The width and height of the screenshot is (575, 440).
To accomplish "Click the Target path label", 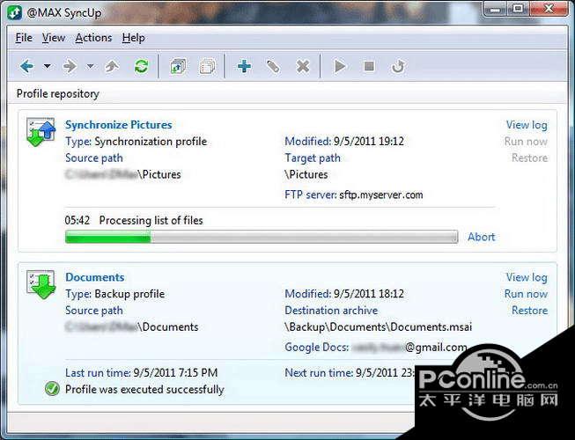I will click(x=313, y=158).
